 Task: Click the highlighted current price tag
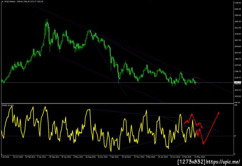pyautogui.click(x=238, y=83)
